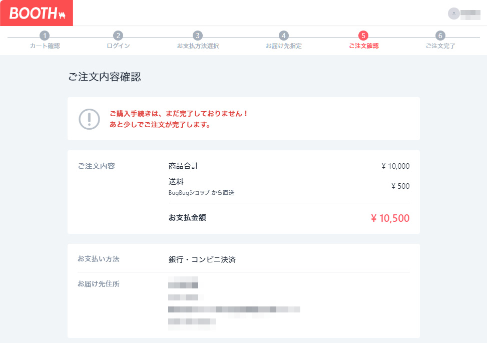The image size is (487, 343).
Task: Click the ¥ 10,500 payment total
Action: (390, 218)
